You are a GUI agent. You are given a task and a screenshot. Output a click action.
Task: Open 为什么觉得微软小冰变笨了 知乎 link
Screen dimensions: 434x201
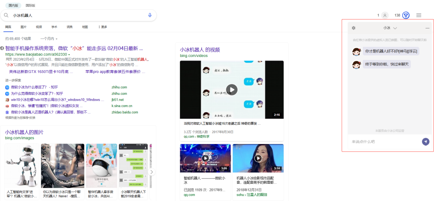coord(37,94)
